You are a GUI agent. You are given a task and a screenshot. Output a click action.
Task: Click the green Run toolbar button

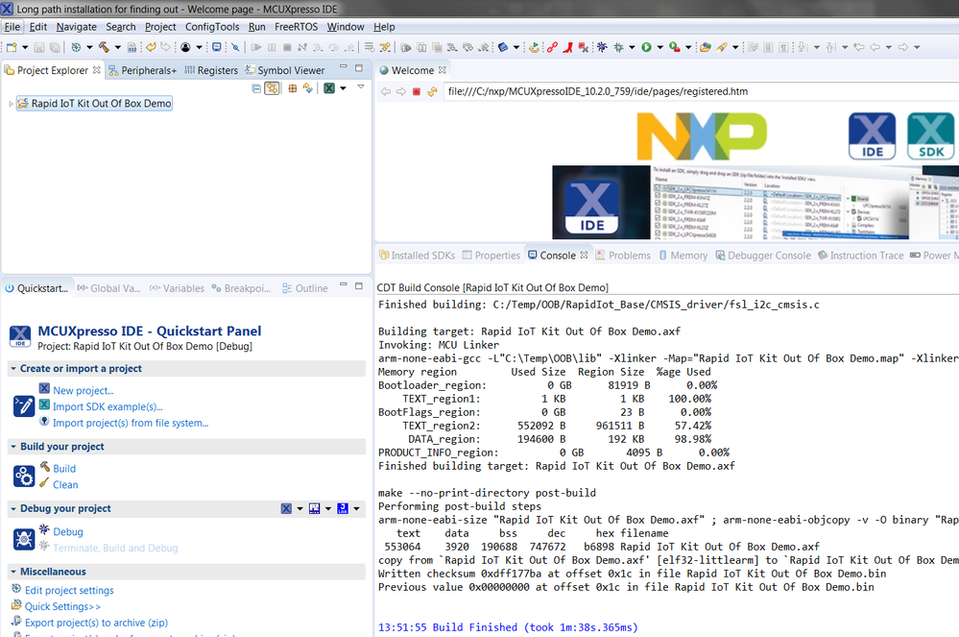pos(646,47)
